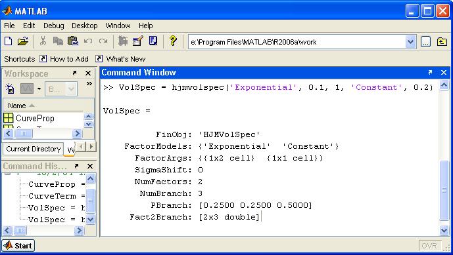Click the MATLAB Start button
The width and height of the screenshot is (453, 255).
(x=18, y=245)
